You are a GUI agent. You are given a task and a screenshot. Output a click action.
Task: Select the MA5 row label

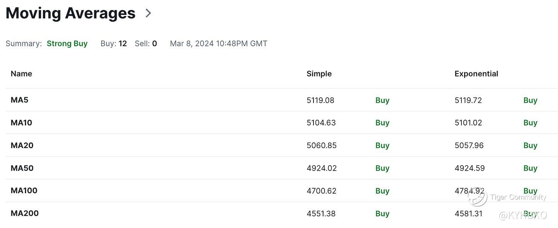click(20, 100)
